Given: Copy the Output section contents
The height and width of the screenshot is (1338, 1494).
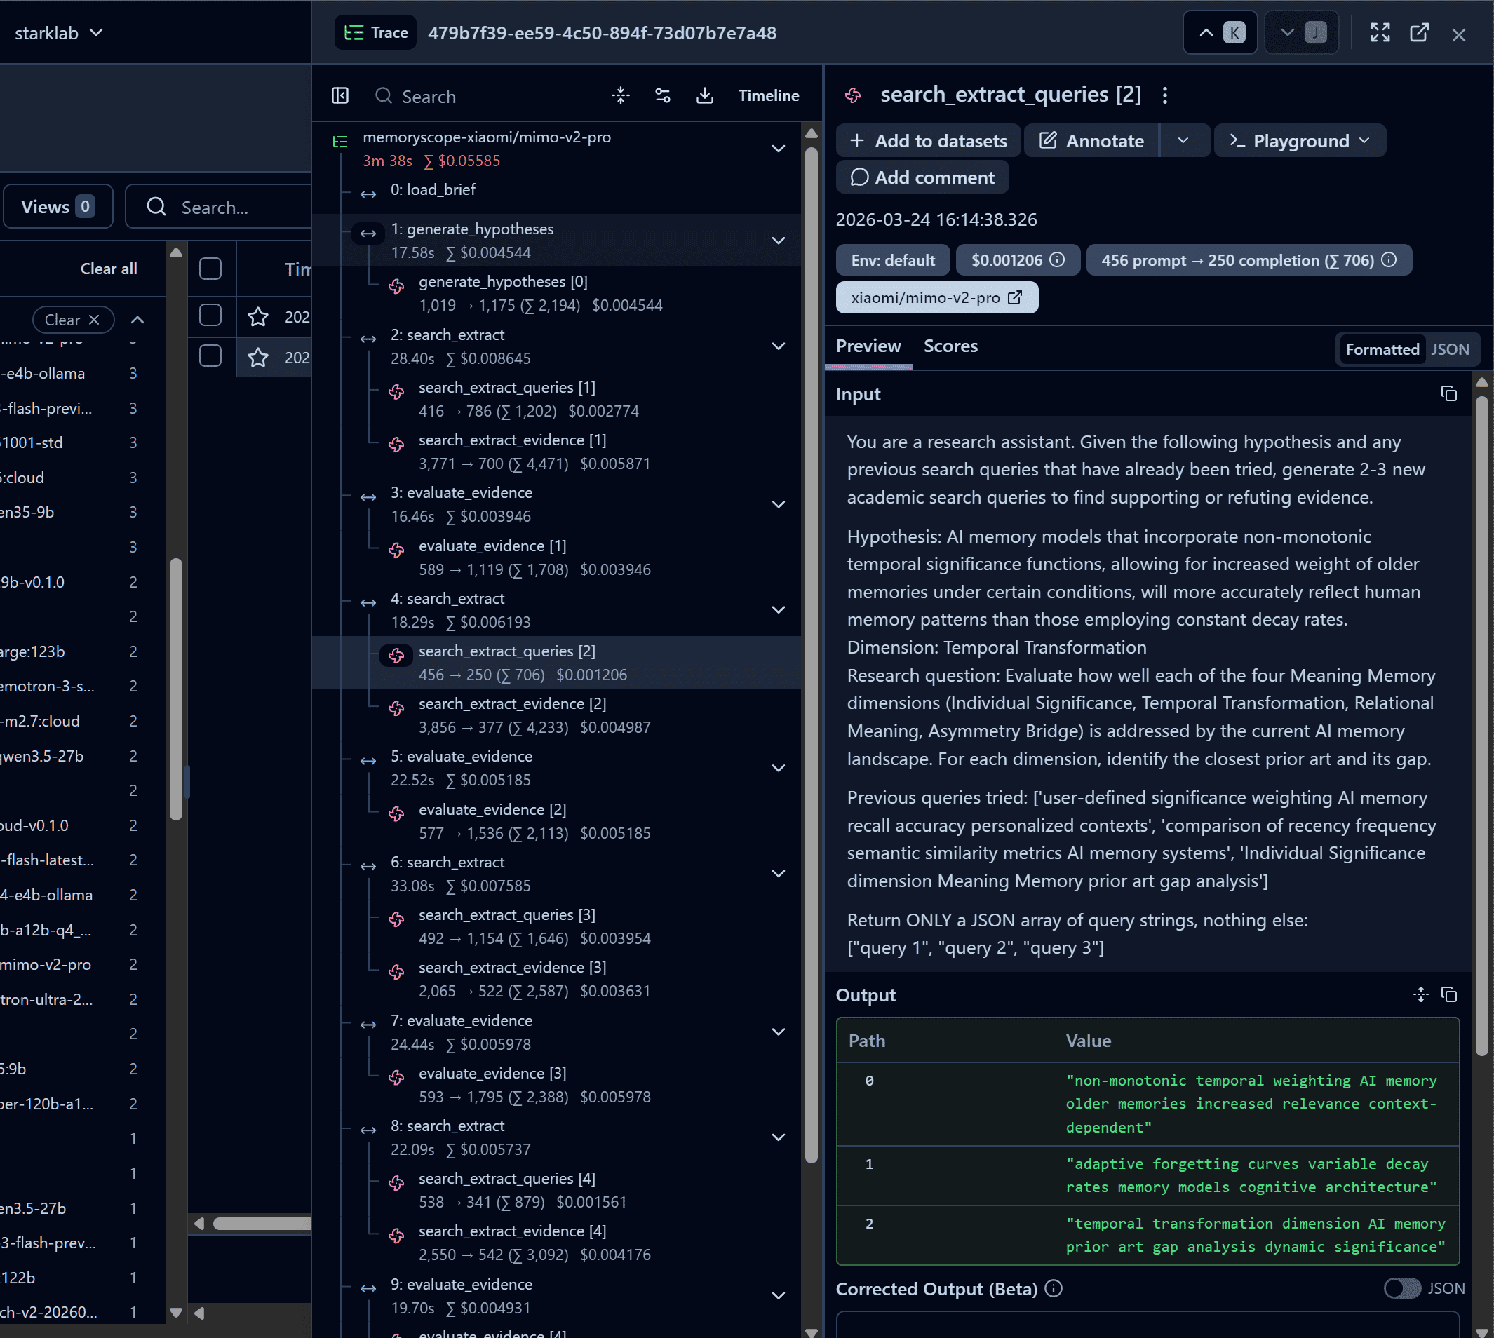Looking at the screenshot, I should (x=1448, y=994).
